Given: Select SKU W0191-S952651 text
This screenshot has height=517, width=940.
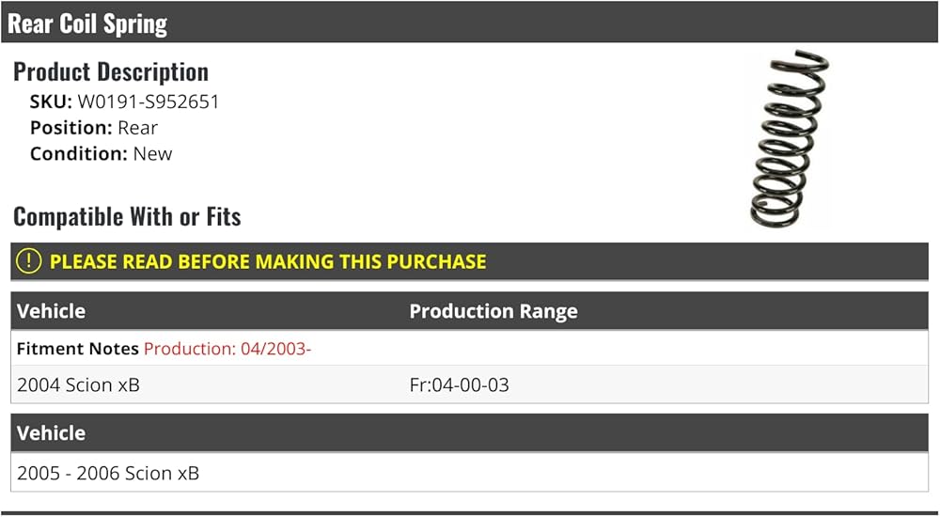Looking at the screenshot, I should (x=125, y=102).
